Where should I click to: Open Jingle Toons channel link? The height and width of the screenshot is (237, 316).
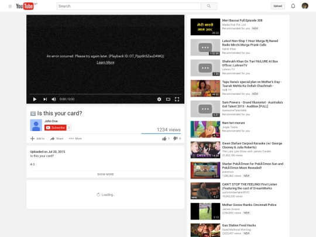point(230,127)
